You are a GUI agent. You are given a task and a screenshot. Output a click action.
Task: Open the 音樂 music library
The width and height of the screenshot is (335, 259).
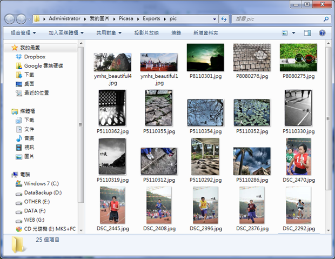(25, 138)
